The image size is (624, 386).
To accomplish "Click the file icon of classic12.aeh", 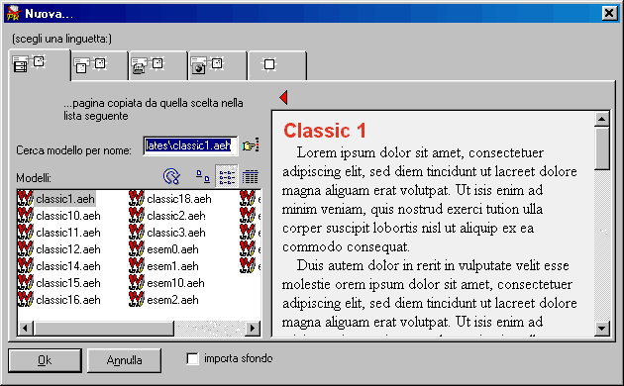I will point(25,249).
